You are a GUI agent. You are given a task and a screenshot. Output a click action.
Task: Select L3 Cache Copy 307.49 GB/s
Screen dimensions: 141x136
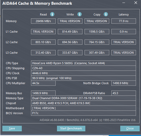coord(97,53)
